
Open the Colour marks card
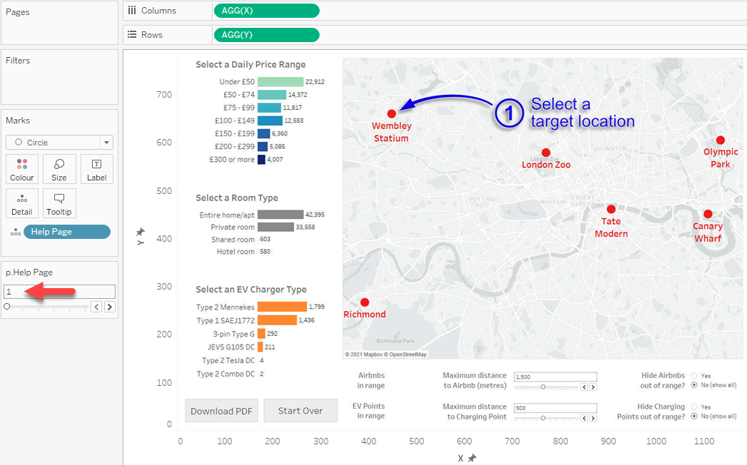(x=22, y=170)
